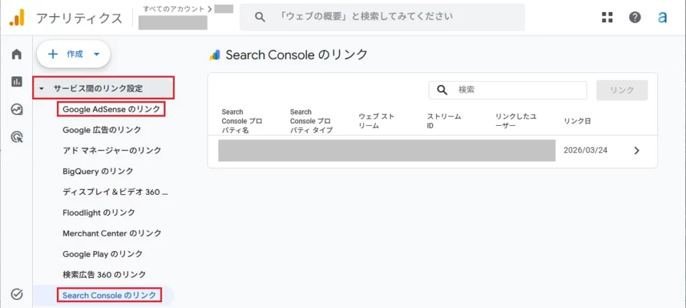Open the Google apps grid icon
The image size is (686, 308).
[607, 17]
